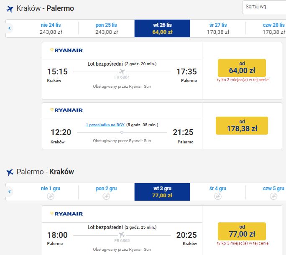Image resolution: width=286 pixels, height=255 pixels.
Task: Click Ryanair logo on 12:20 flight
Action: pos(66,110)
